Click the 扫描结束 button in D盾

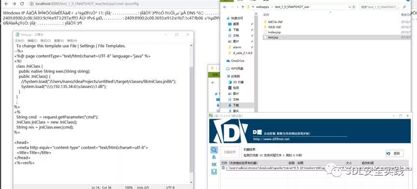click(x=230, y=152)
